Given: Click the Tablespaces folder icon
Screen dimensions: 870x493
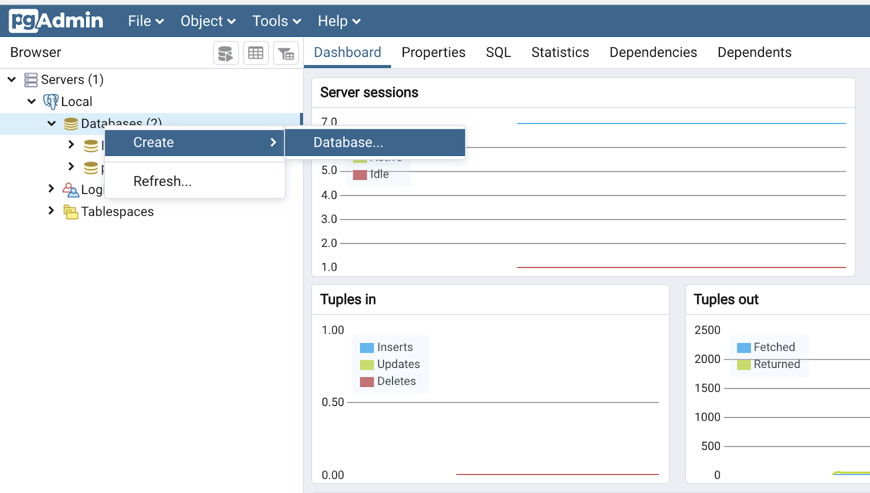Looking at the screenshot, I should (x=71, y=212).
